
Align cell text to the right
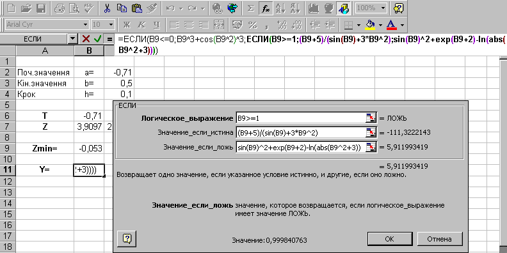click(204, 24)
